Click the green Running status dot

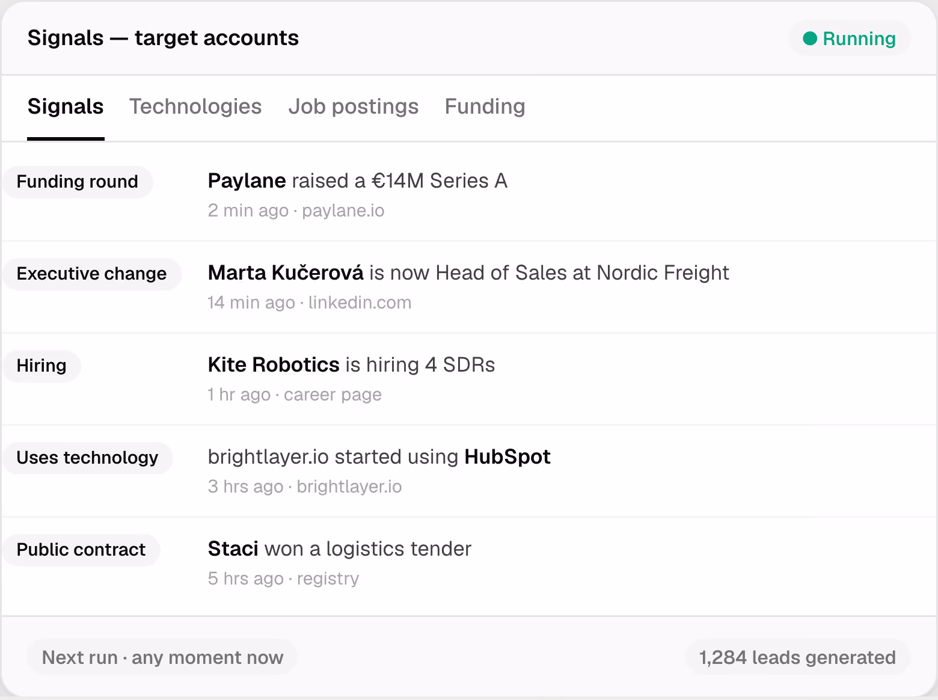pyautogui.click(x=810, y=38)
